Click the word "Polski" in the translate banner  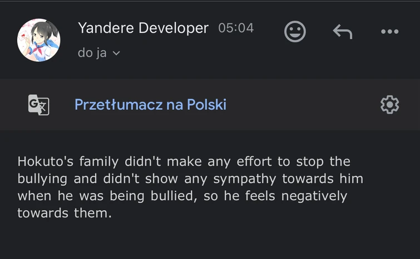[207, 104]
